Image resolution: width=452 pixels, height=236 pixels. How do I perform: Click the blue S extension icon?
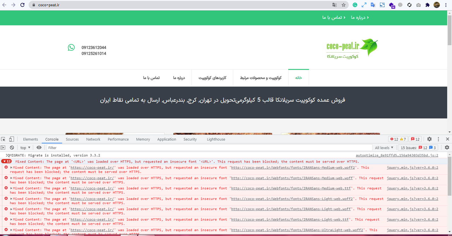pos(382,5)
